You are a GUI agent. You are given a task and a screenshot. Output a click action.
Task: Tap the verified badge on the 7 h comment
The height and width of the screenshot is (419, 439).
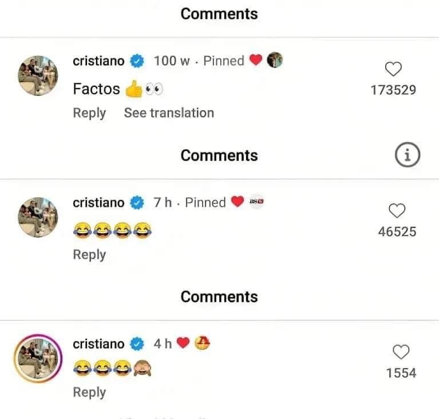pyautogui.click(x=138, y=202)
